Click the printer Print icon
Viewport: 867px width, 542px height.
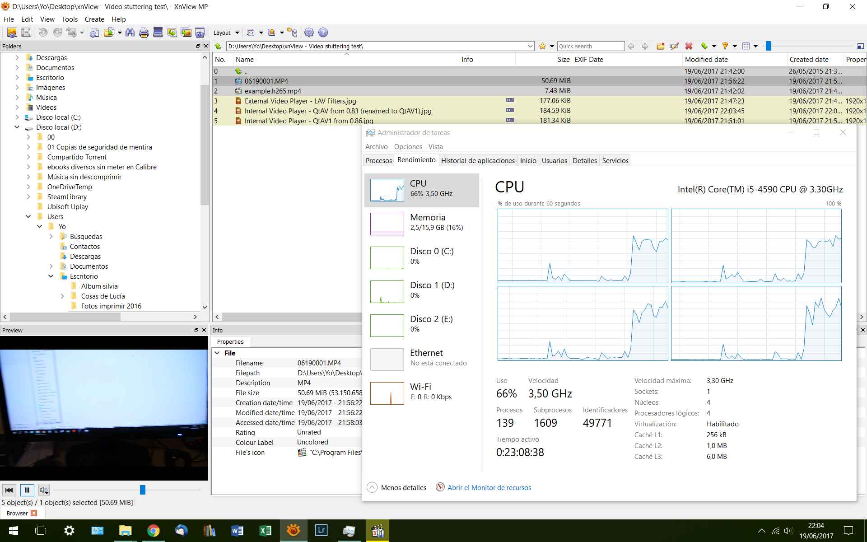(x=144, y=33)
